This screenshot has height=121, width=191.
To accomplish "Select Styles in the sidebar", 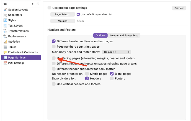I will (21, 20).
